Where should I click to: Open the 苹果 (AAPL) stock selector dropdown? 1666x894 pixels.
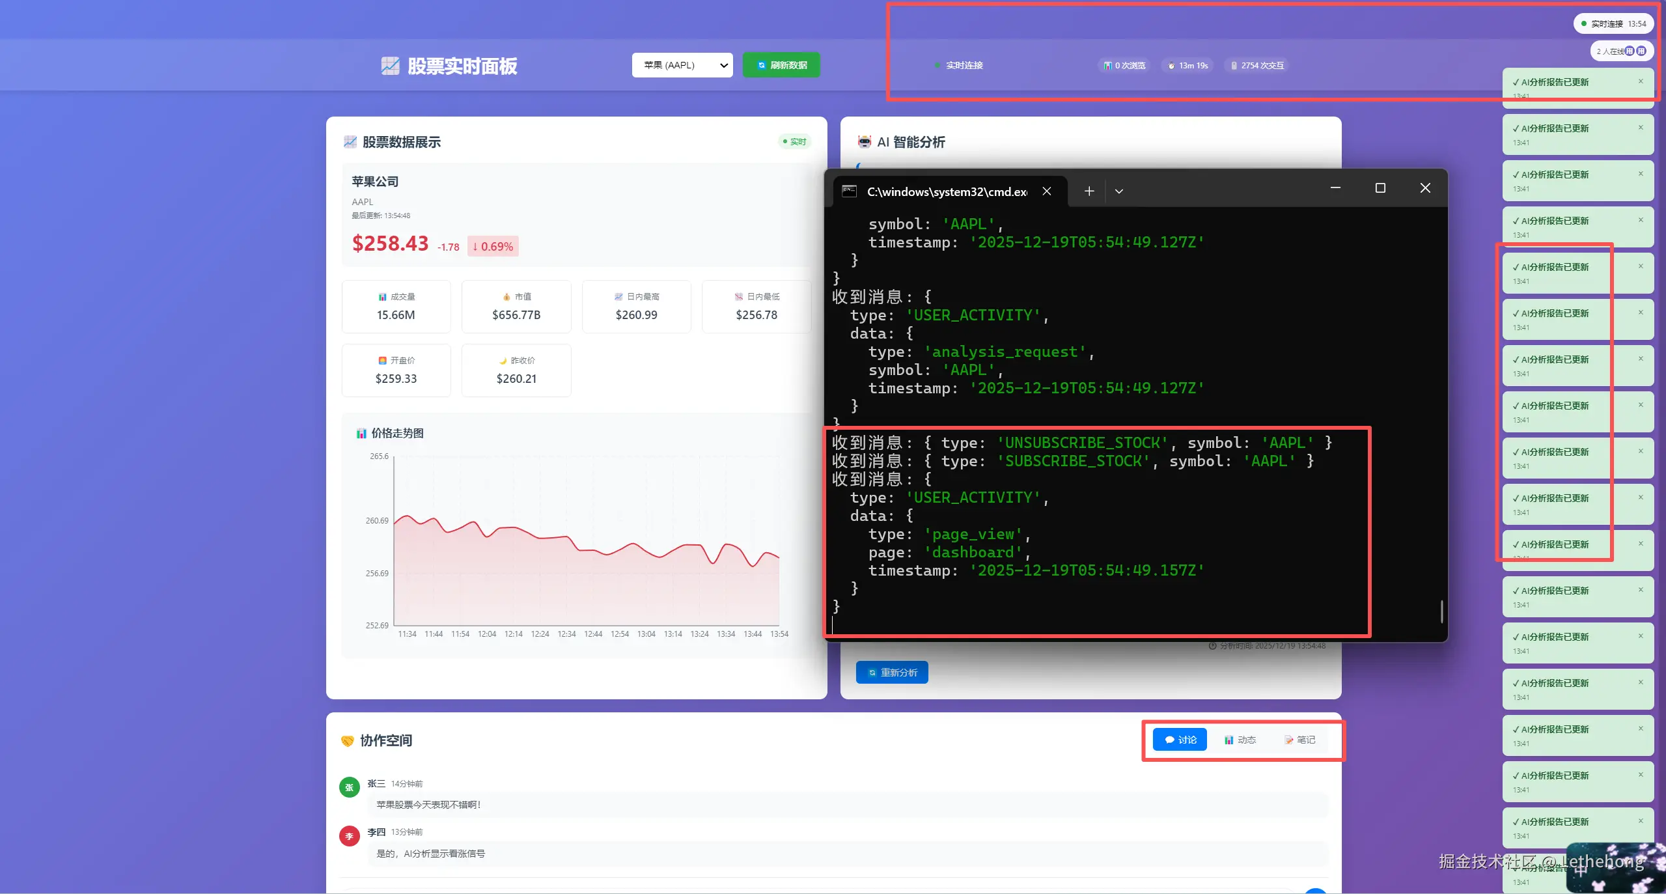pyautogui.click(x=682, y=65)
